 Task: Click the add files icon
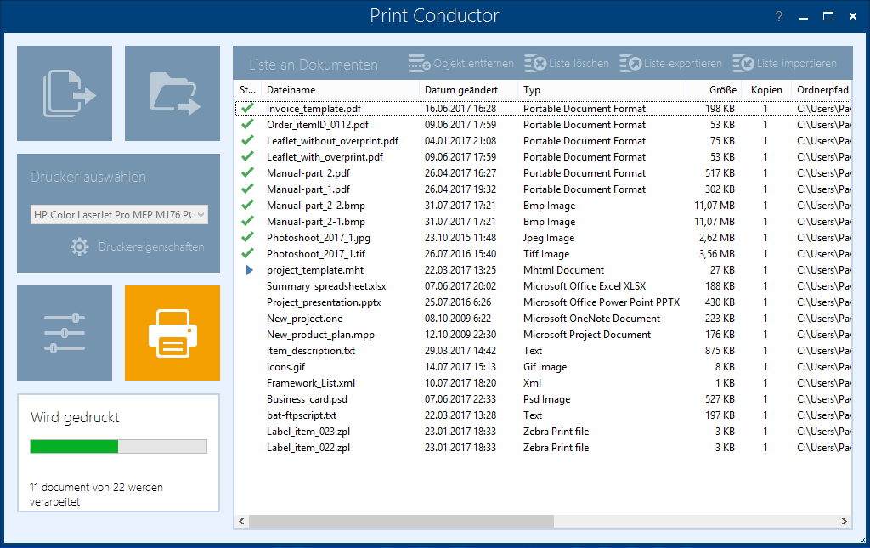64,93
